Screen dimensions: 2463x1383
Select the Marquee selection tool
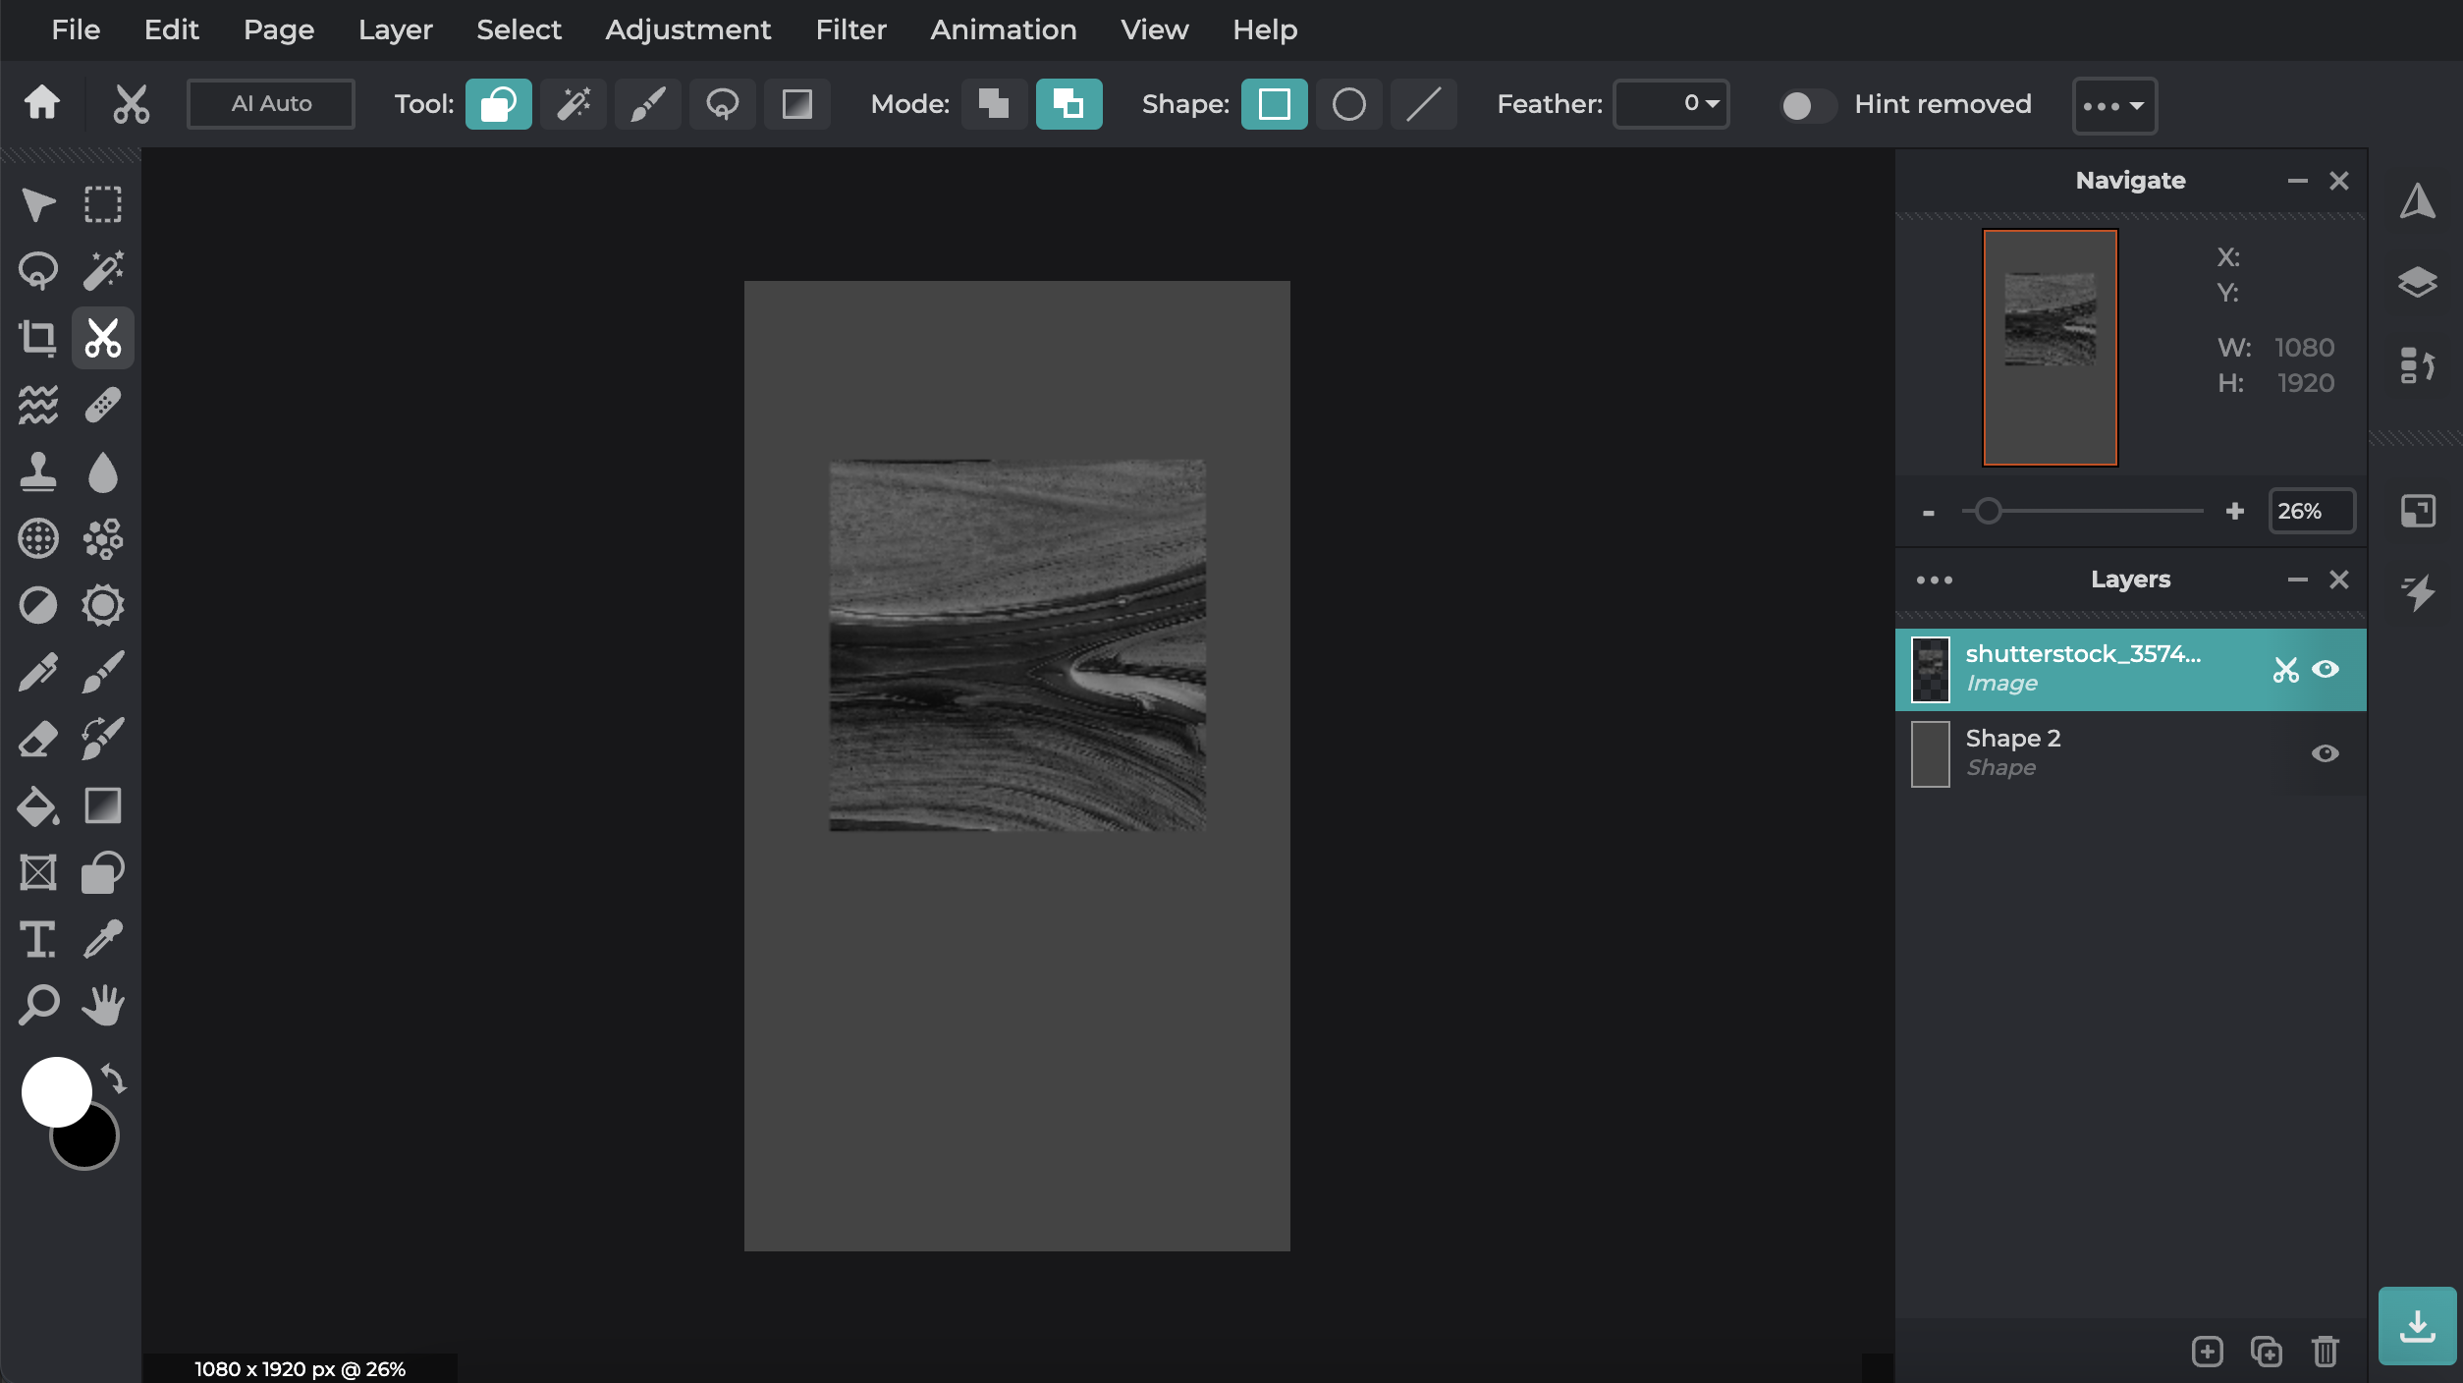(x=103, y=204)
